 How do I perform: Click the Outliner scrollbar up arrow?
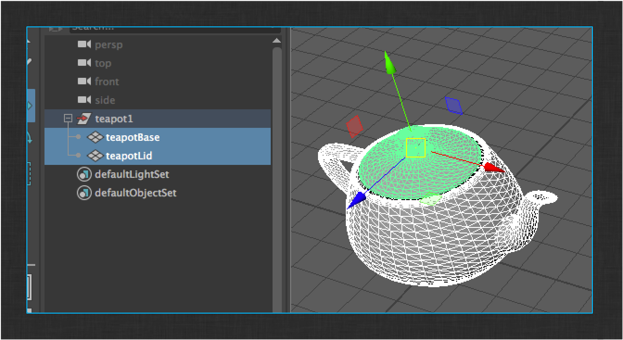pos(277,41)
